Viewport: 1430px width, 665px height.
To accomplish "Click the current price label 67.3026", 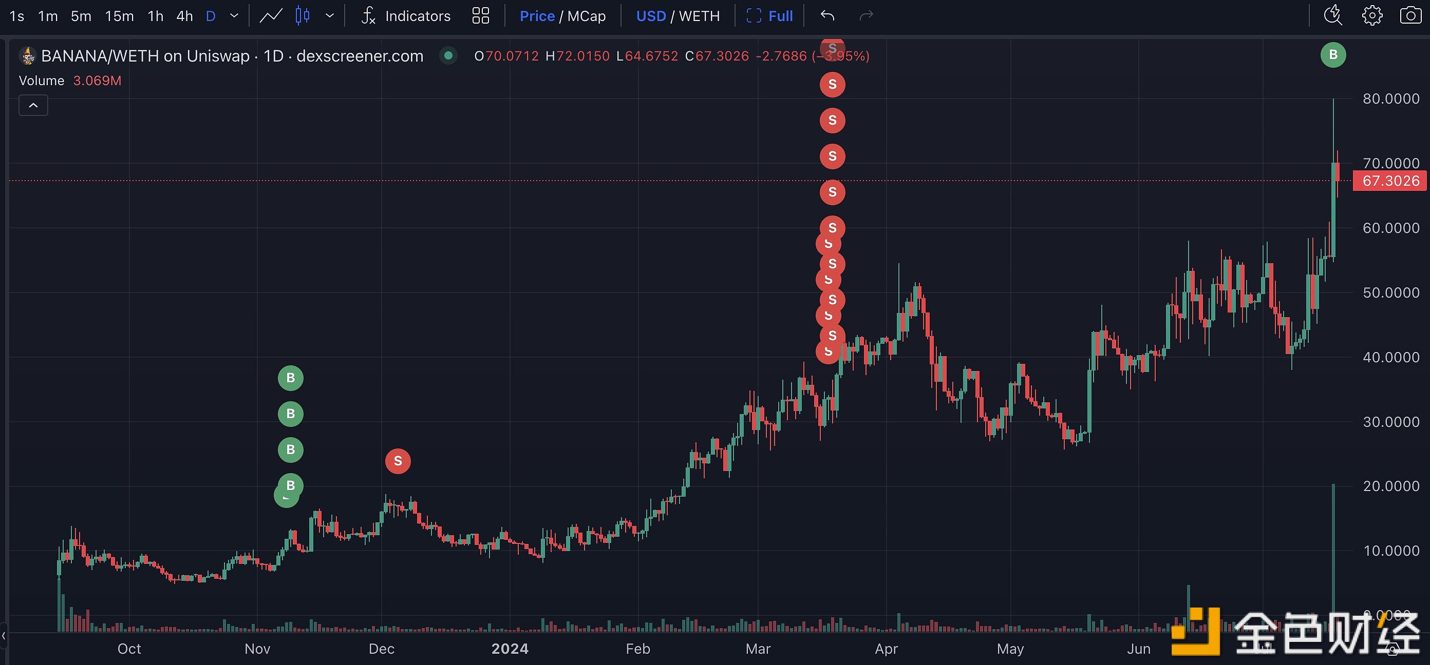I will tap(1390, 181).
